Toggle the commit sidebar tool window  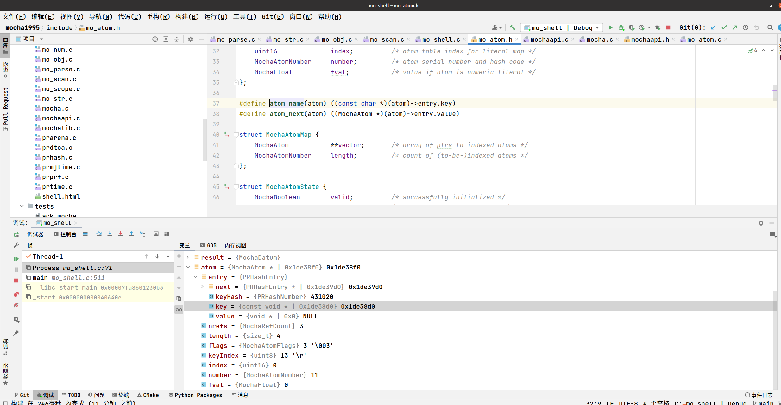(x=5, y=70)
